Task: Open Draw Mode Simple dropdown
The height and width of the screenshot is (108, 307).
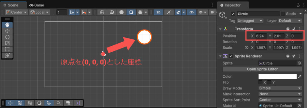Action: click(x=280, y=88)
